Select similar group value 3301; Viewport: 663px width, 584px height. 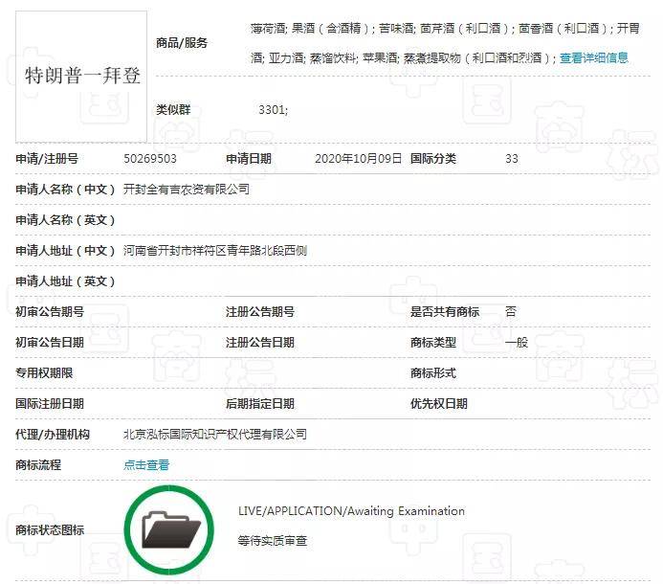274,110
